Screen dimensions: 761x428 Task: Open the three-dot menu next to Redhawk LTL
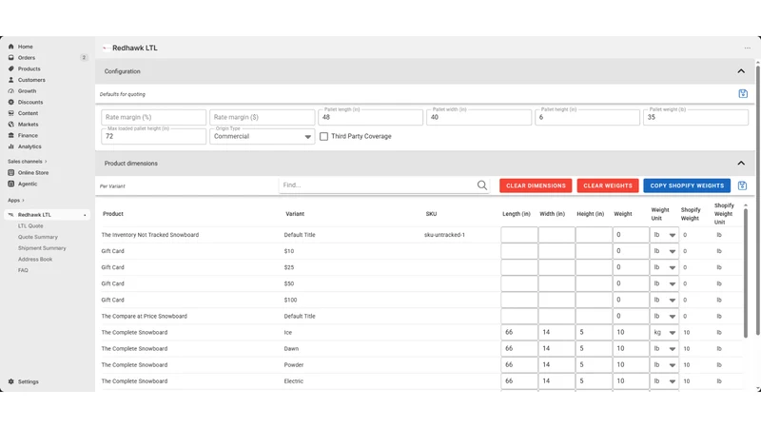coord(748,49)
